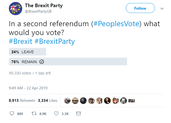171x123 pixels.
Task: Click the tweet timestamp 22 Apr 2019
Action: pos(28,88)
